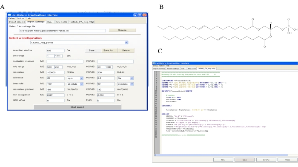Open MS Tools tab in MFQL editor window

[x=192, y=69]
